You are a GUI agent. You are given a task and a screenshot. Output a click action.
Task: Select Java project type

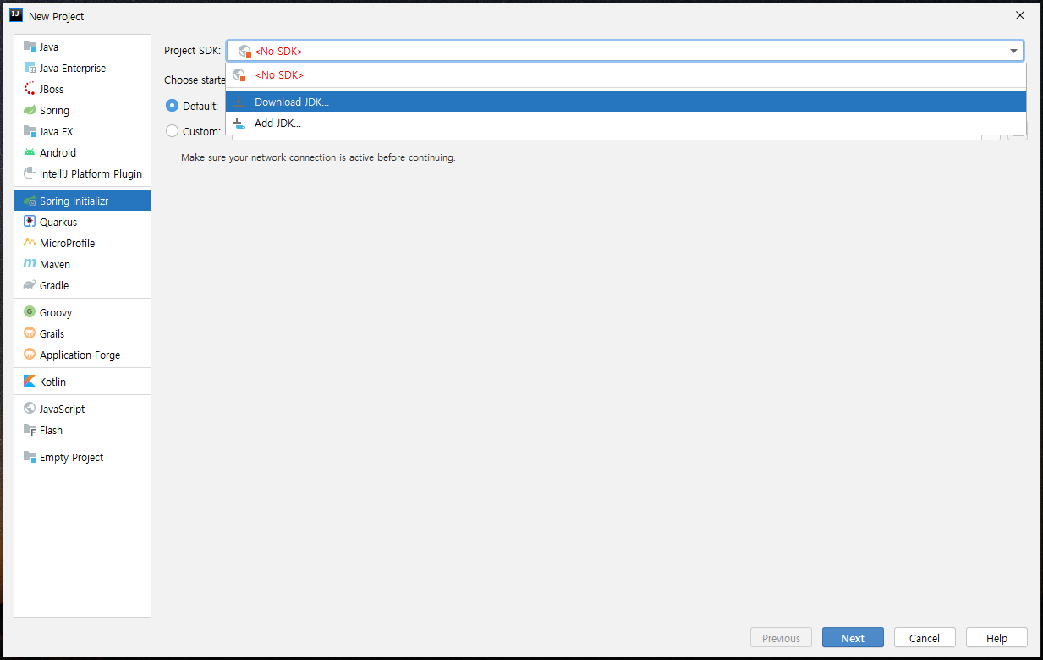click(82, 47)
